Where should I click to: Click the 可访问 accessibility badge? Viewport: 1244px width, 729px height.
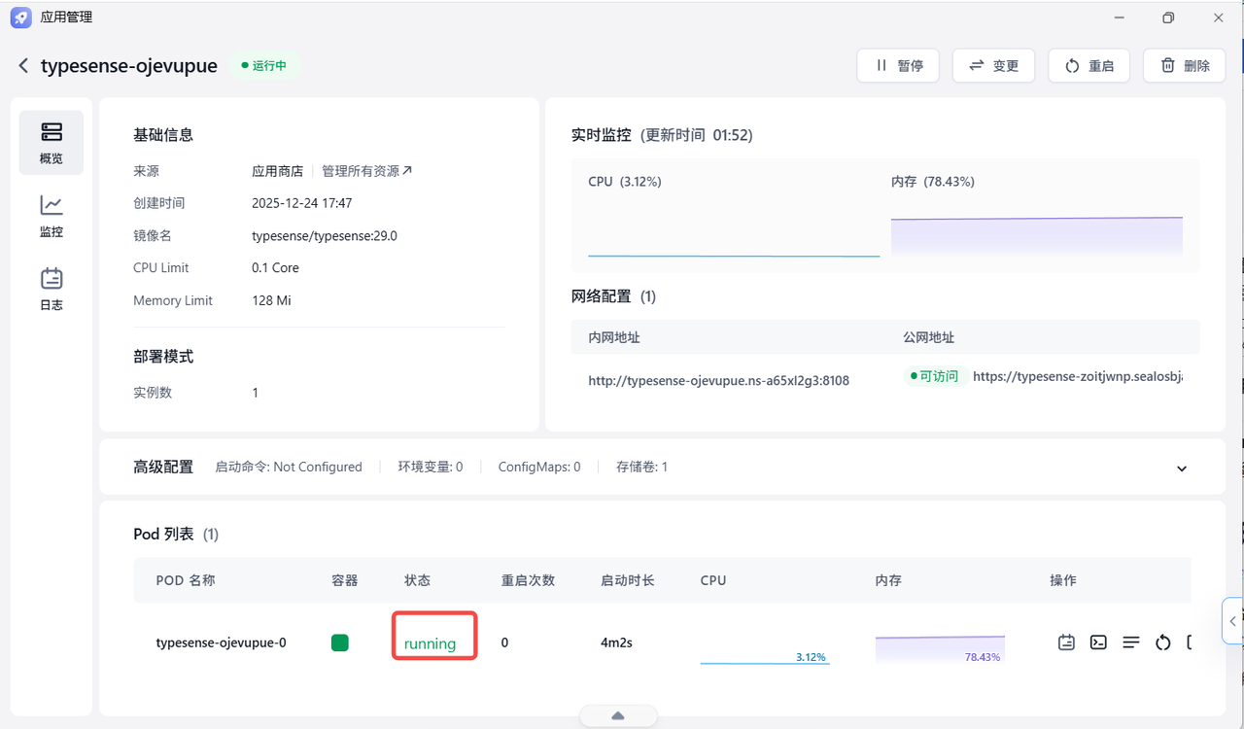pos(934,376)
